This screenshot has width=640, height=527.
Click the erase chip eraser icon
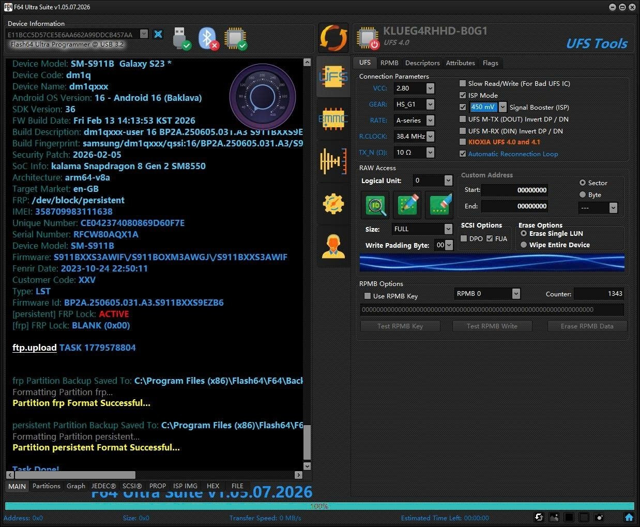439,205
